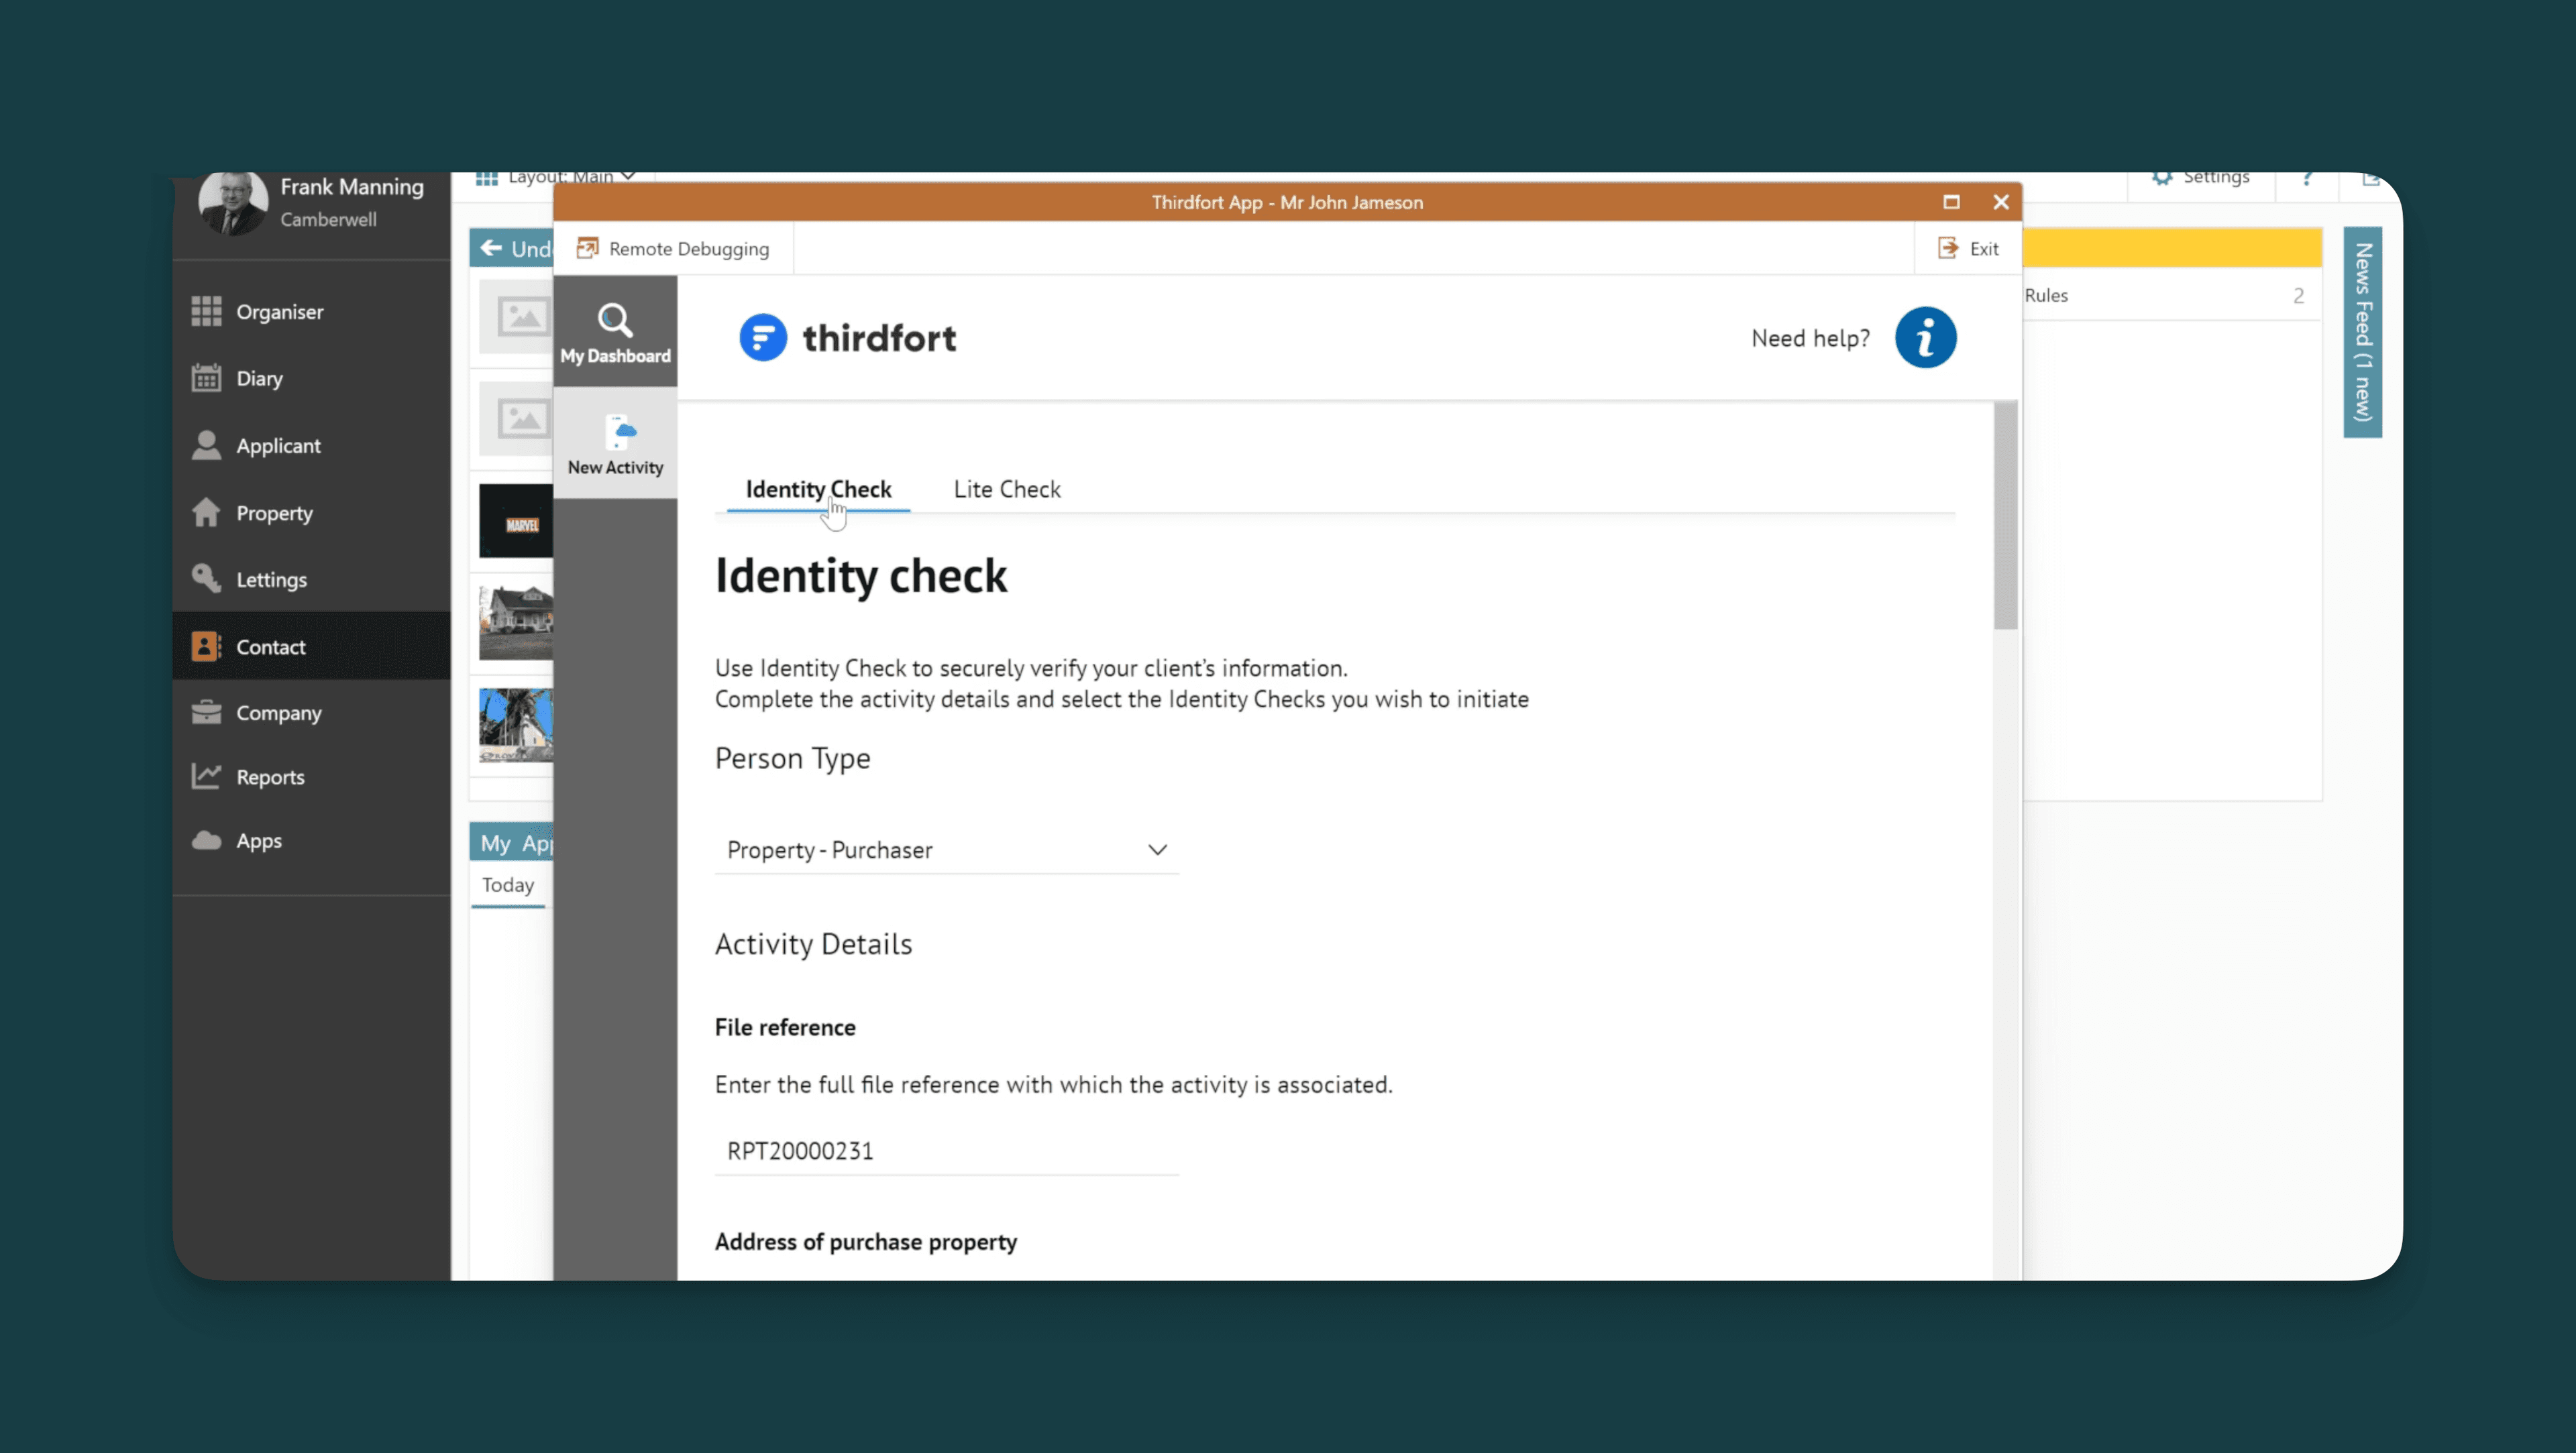This screenshot has width=2576, height=1453.
Task: Start a New Activity in Thirdfort
Action: pyautogui.click(x=615, y=444)
